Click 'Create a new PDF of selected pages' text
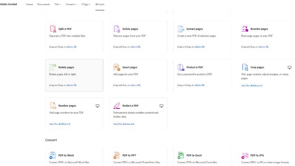 197,36
